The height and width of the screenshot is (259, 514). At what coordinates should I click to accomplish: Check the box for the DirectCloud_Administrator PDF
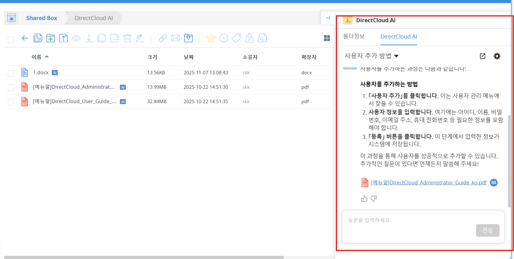click(x=11, y=87)
